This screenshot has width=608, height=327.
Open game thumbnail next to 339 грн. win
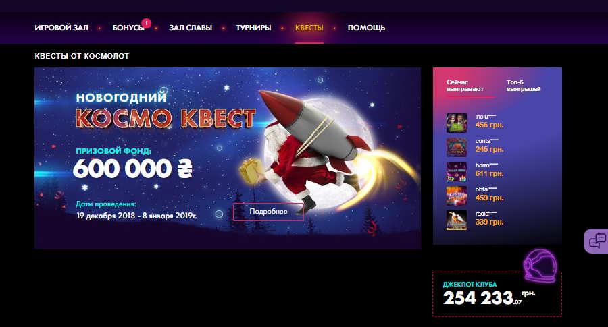pyautogui.click(x=457, y=220)
